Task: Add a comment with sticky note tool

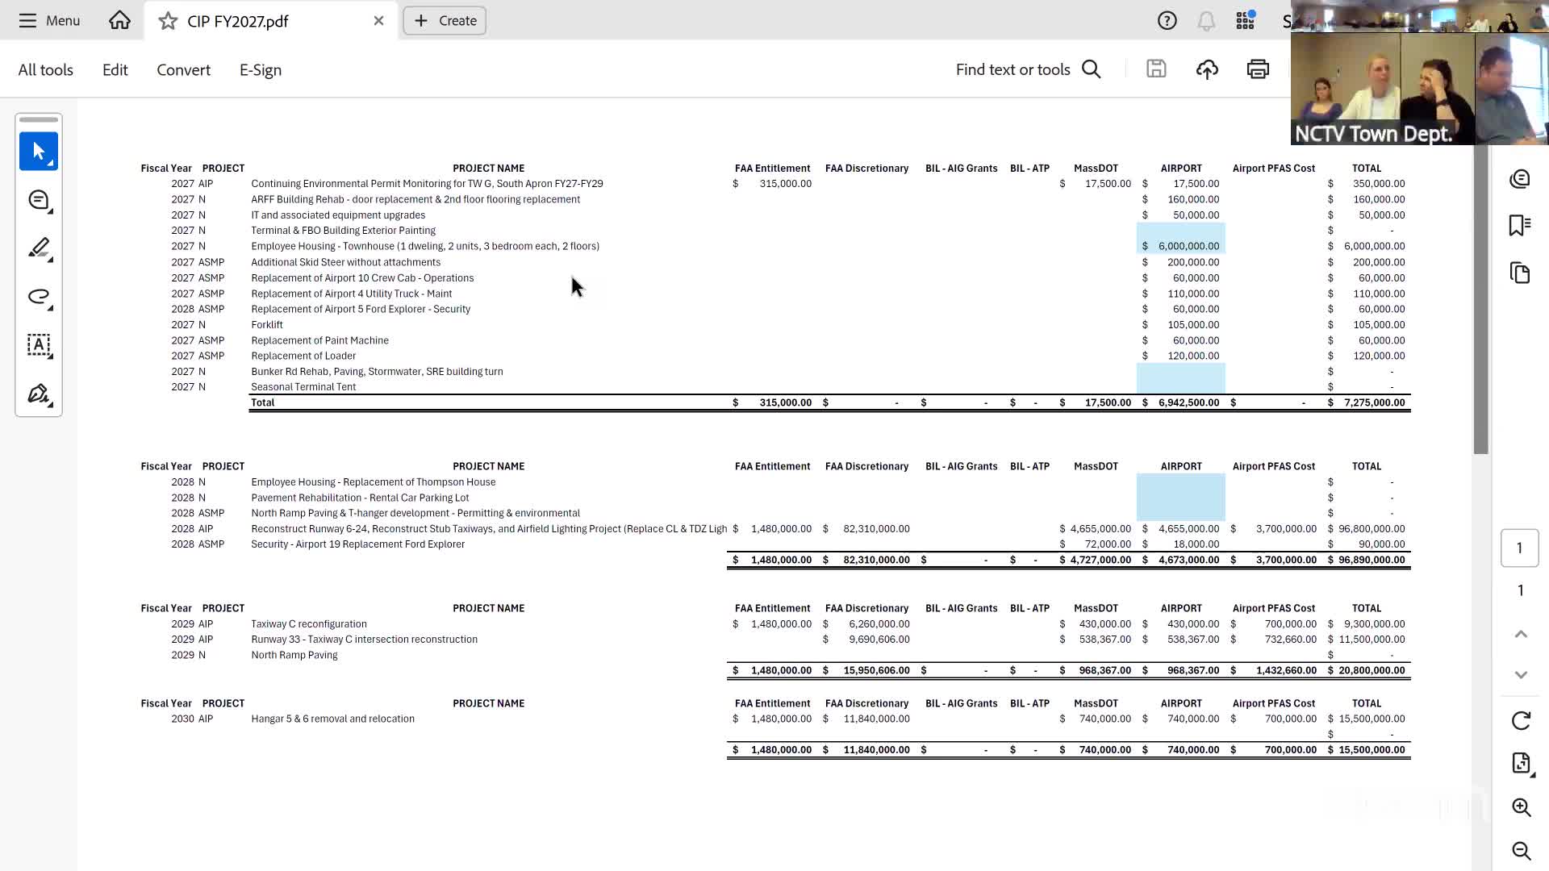Action: 38,200
